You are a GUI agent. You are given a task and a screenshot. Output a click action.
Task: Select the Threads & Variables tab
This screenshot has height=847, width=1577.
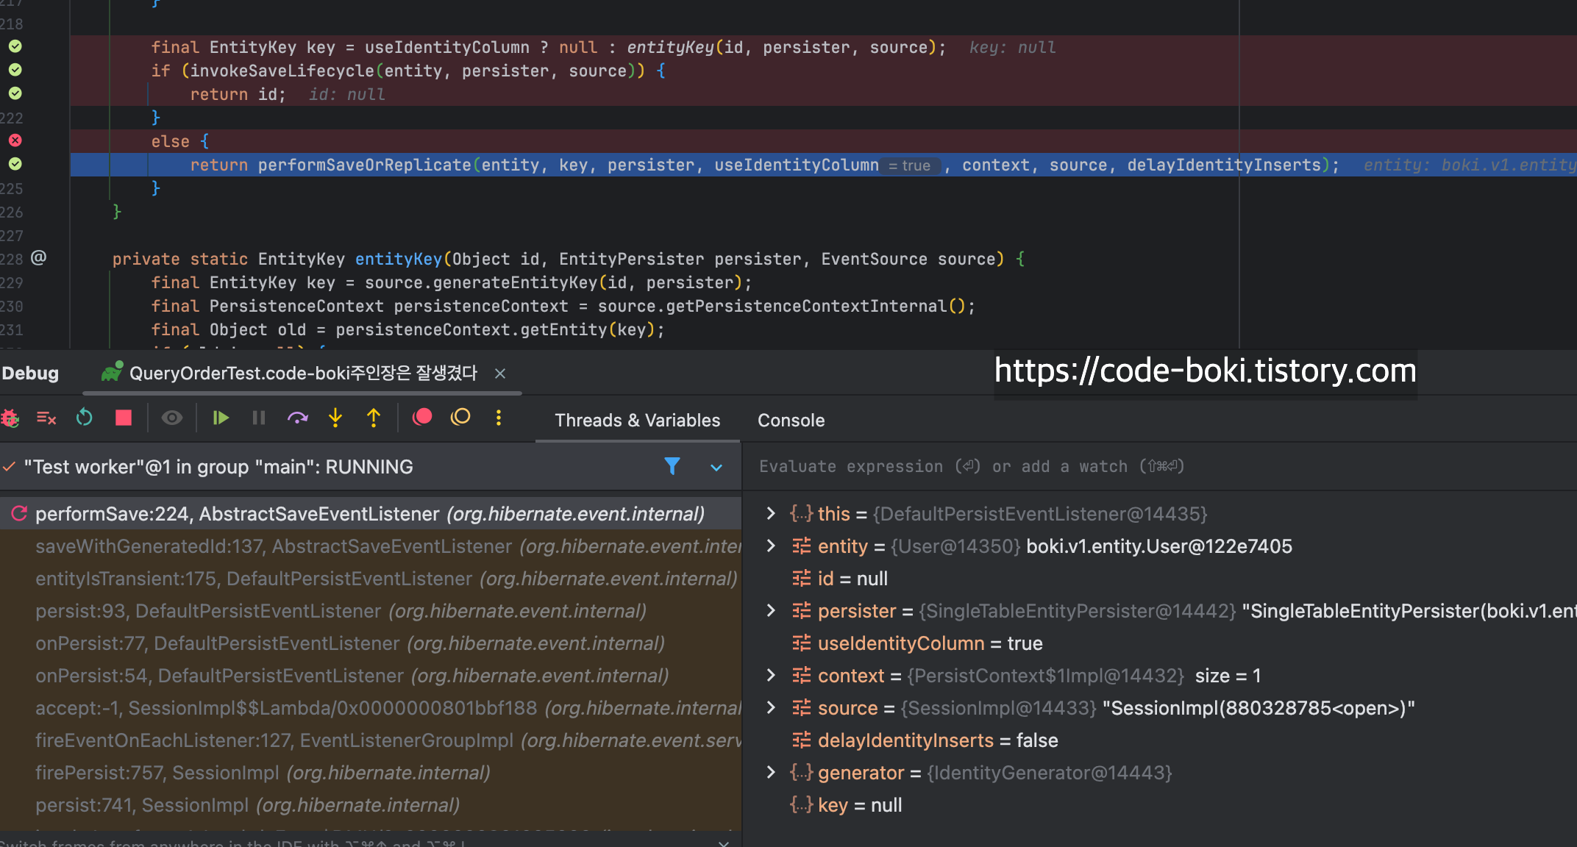[637, 421]
